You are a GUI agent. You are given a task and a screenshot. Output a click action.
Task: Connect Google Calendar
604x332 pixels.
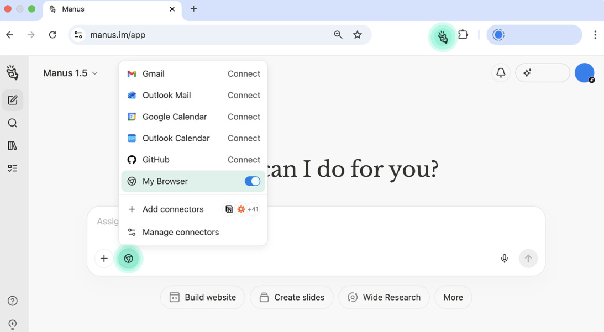244,117
